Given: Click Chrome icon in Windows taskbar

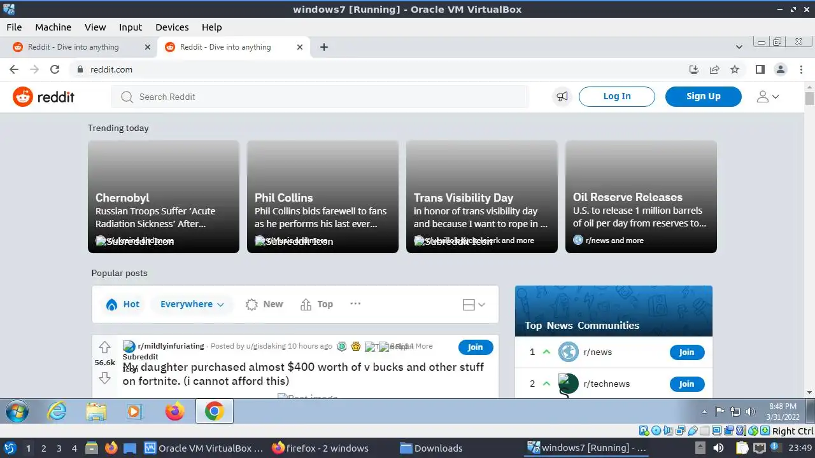Looking at the screenshot, I should pos(214,412).
